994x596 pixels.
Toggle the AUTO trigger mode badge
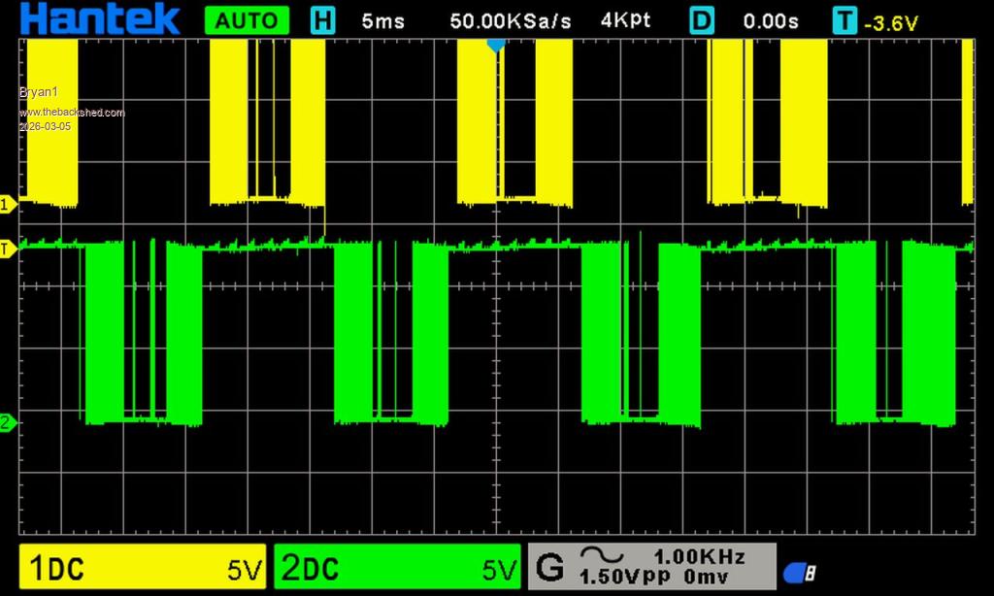[x=246, y=20]
